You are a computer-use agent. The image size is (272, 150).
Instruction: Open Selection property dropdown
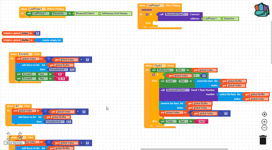tap(230, 19)
